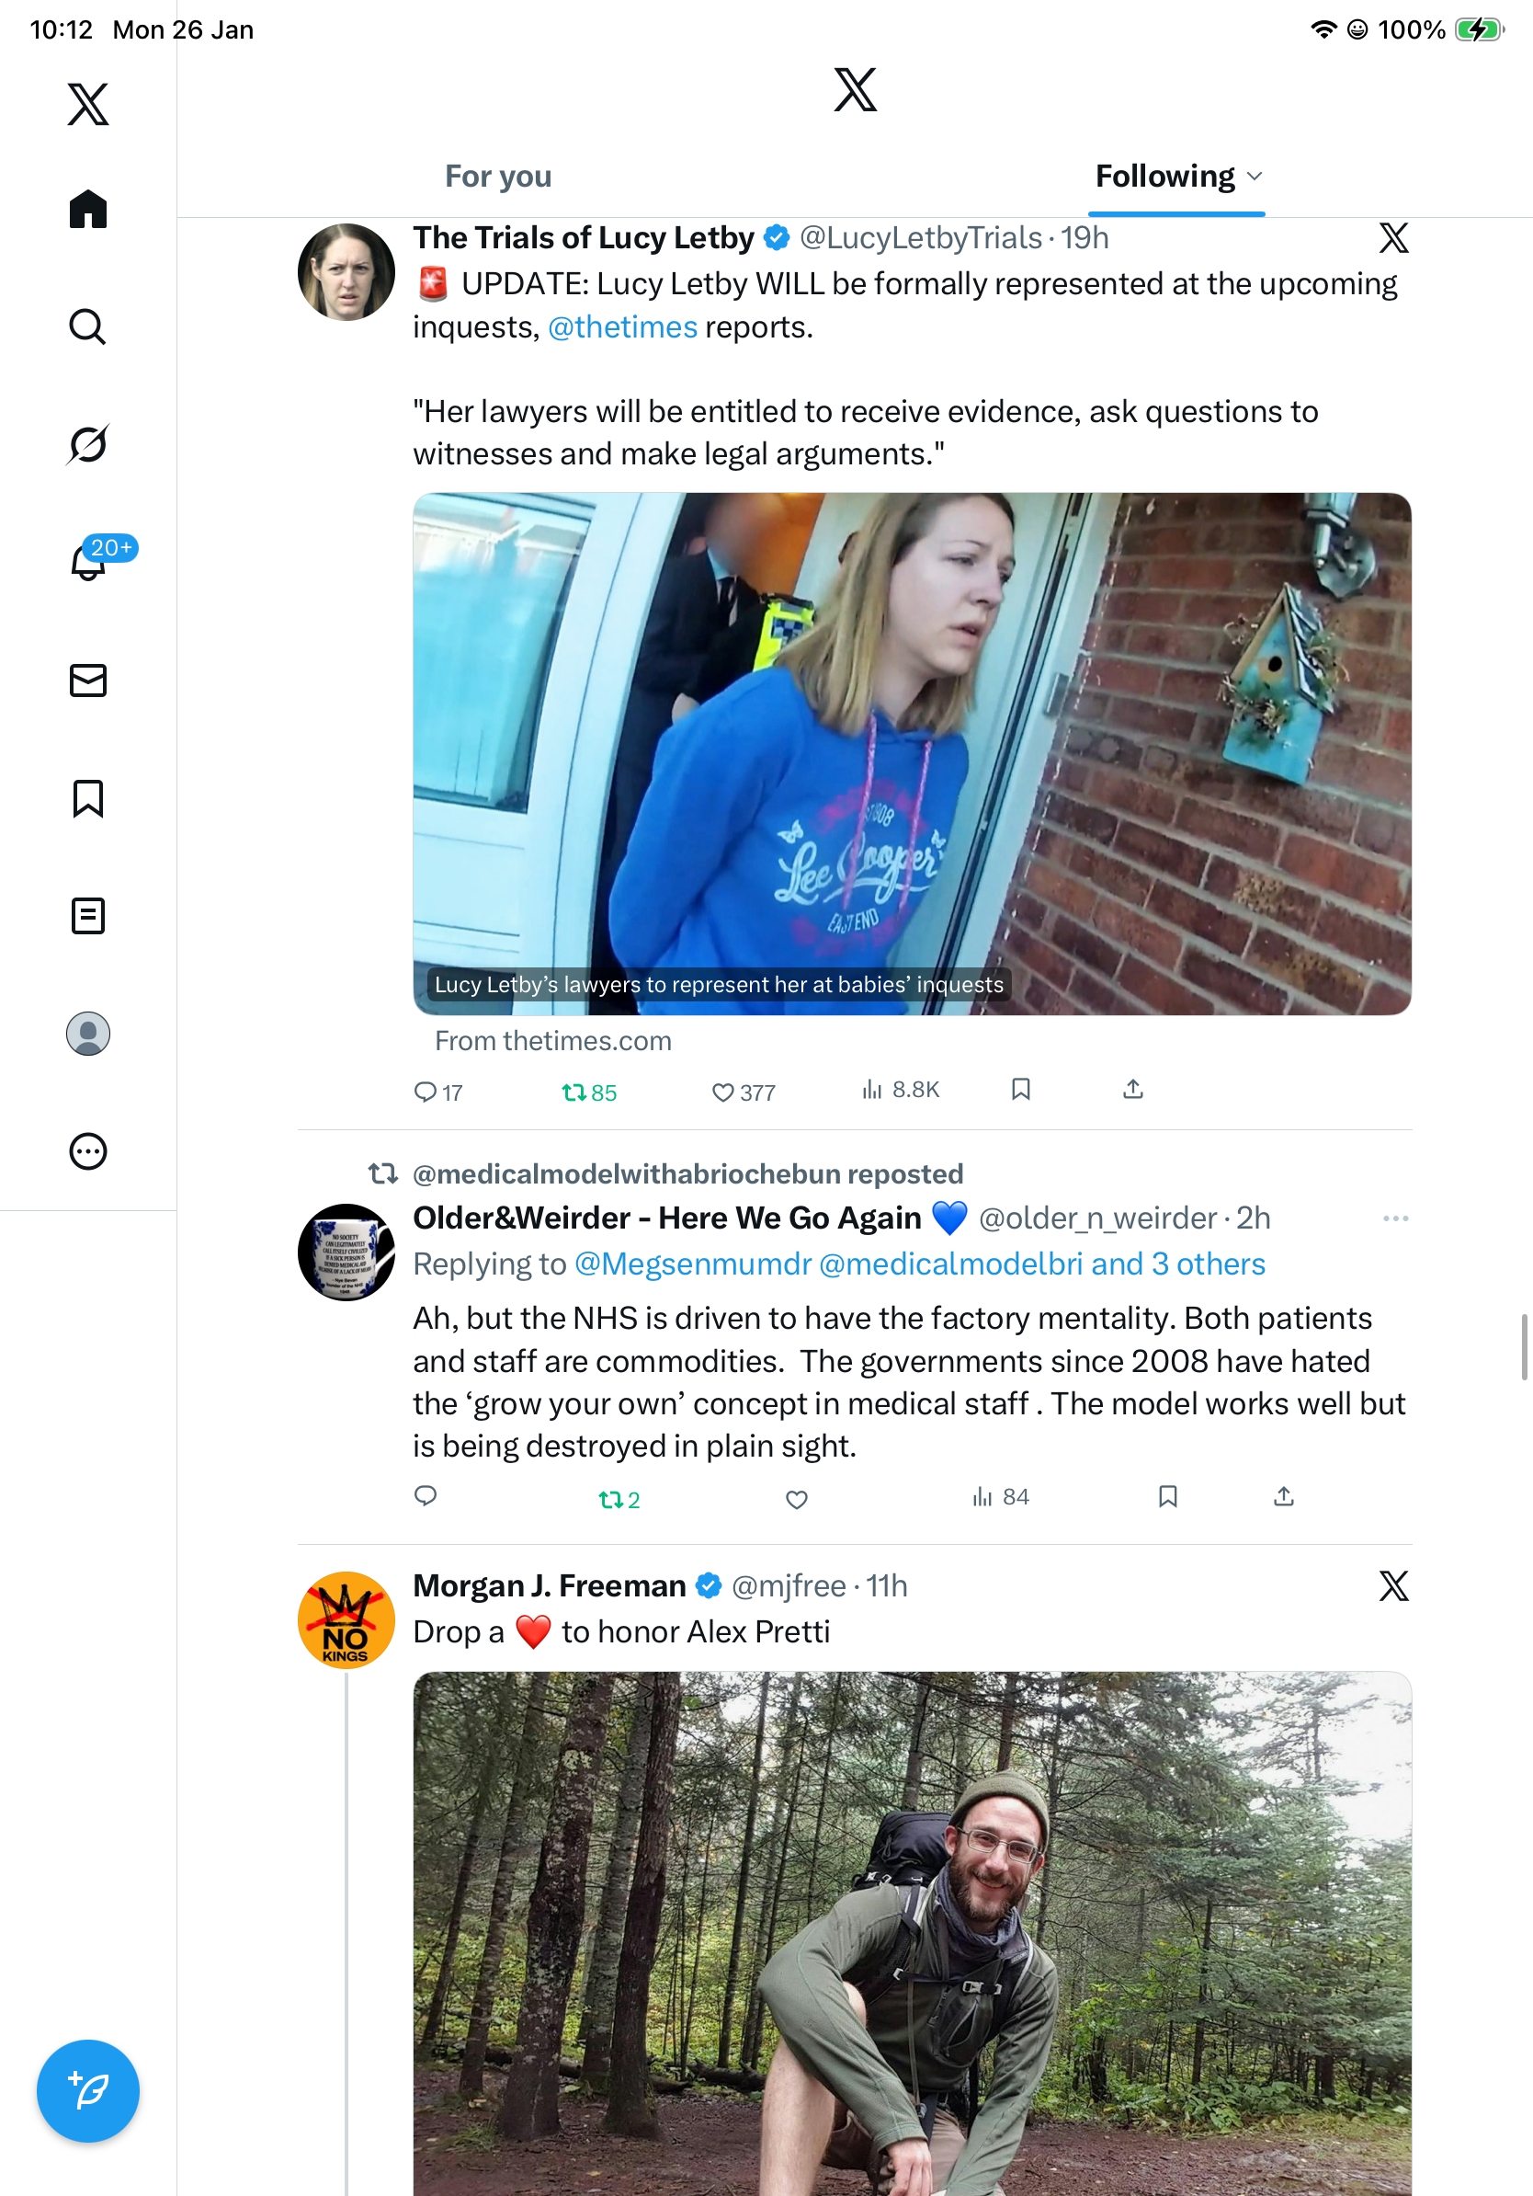The image size is (1533, 2196).
Task: Open the Grok icon in sidebar
Action: tap(88, 444)
